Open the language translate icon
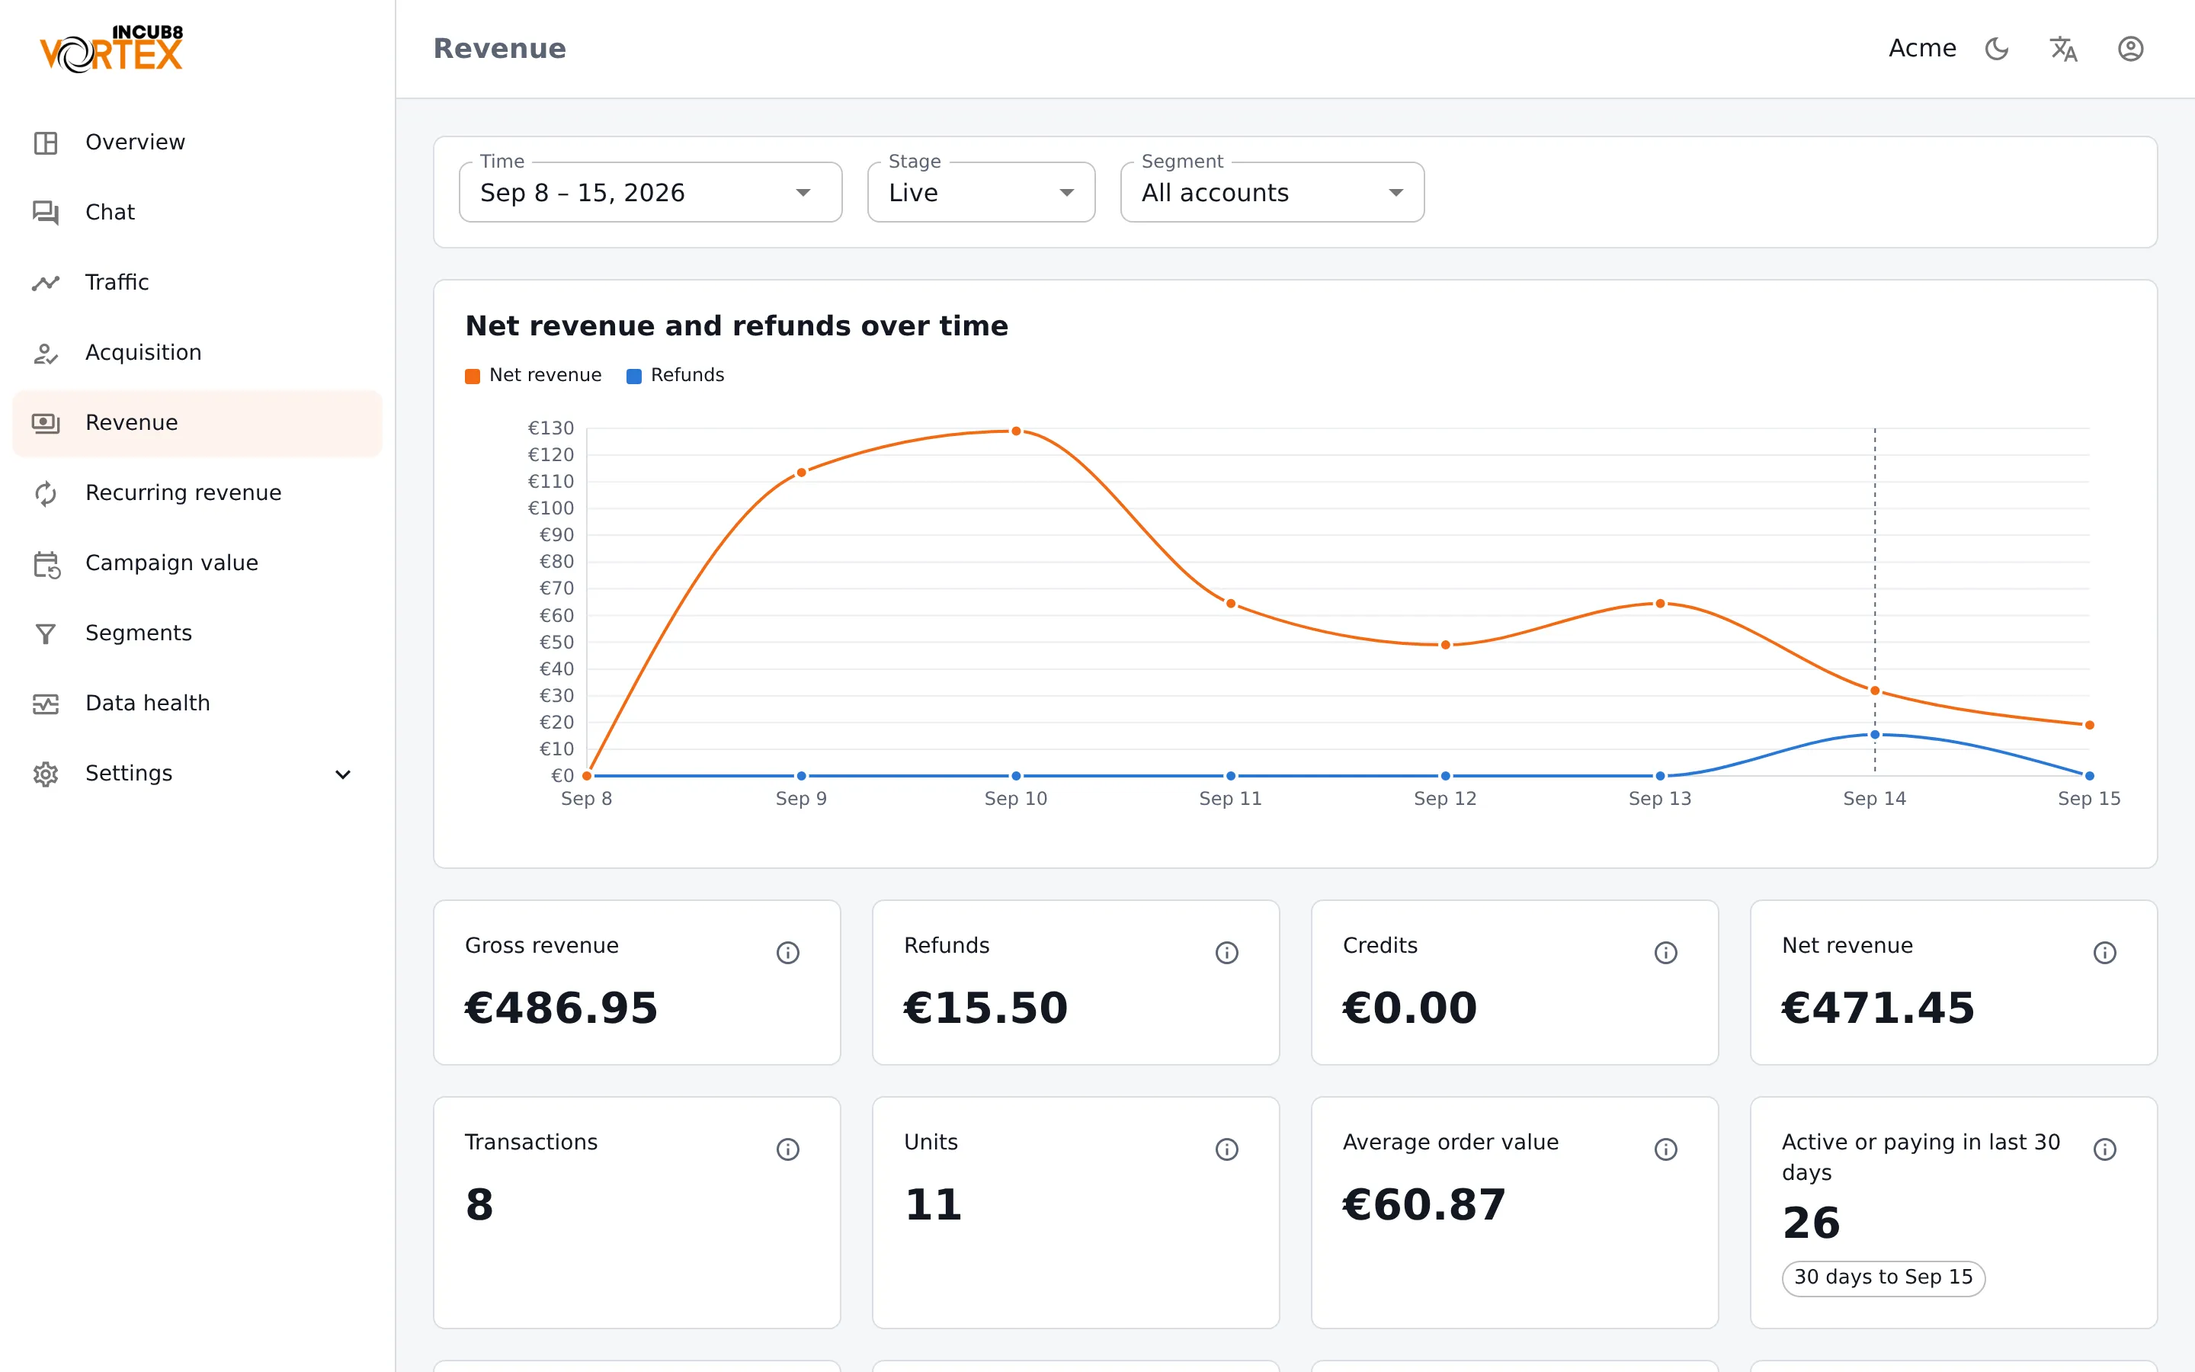Screen dimensions: 2195x1372 coord(2063,48)
